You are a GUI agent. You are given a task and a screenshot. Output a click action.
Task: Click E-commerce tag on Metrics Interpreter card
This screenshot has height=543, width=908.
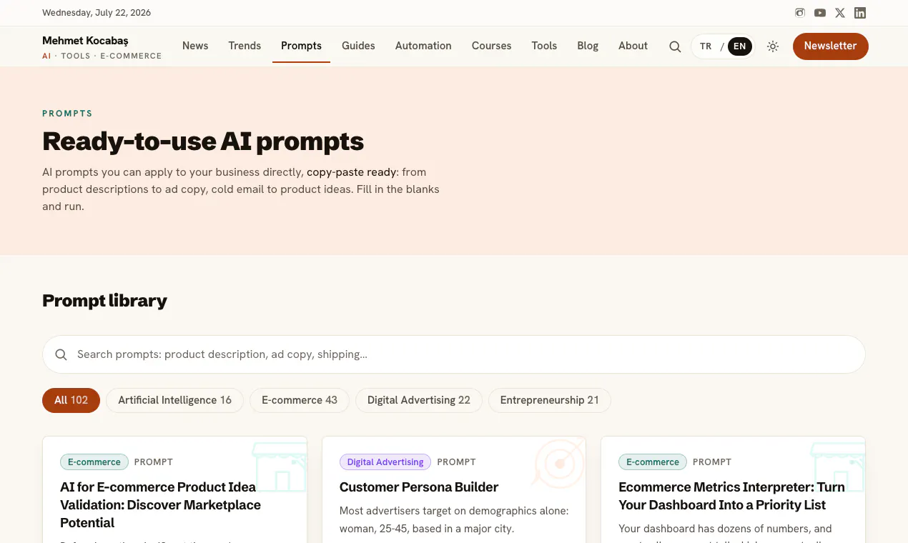click(652, 462)
